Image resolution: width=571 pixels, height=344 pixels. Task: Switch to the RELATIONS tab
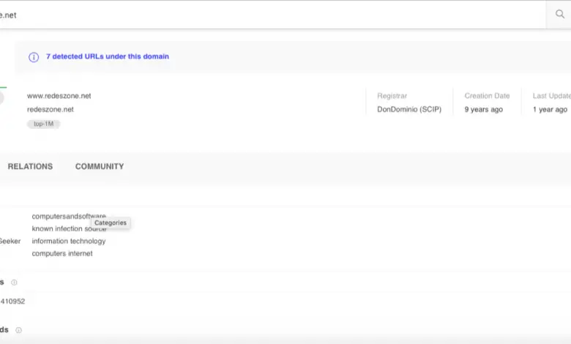[x=30, y=167]
